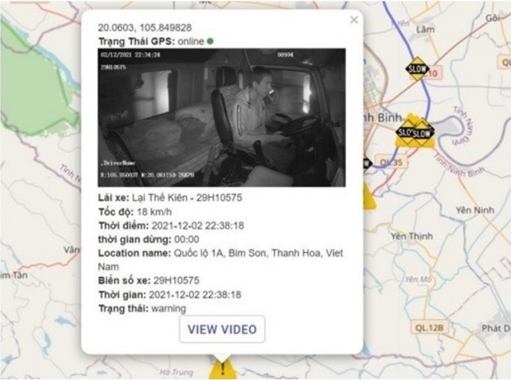Close the vehicle info popup
Image resolution: width=511 pixels, height=380 pixels.
tap(354, 20)
